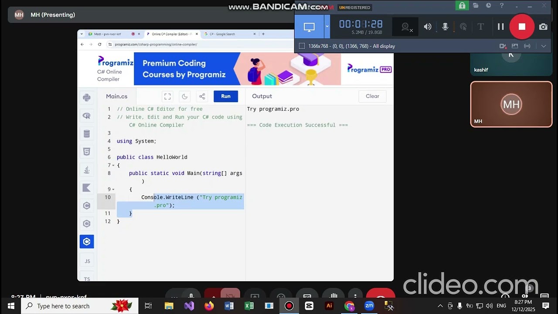
Task: Click the active C# compiler sidebar icon
Action: 87,242
